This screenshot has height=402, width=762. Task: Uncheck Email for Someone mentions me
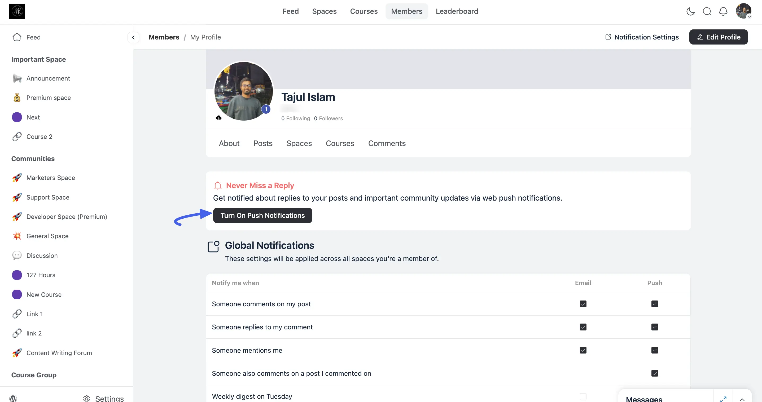[583, 350]
